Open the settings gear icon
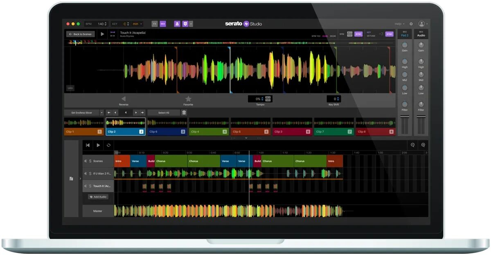491x255 pixels. pos(411,24)
